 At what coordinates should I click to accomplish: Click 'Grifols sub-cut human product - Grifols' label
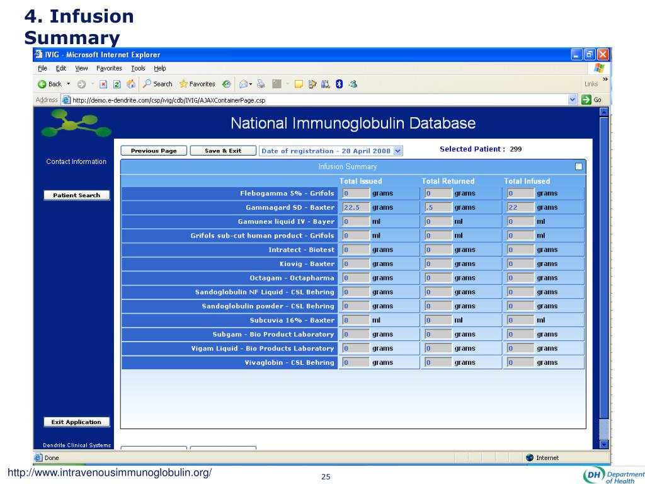click(x=262, y=236)
